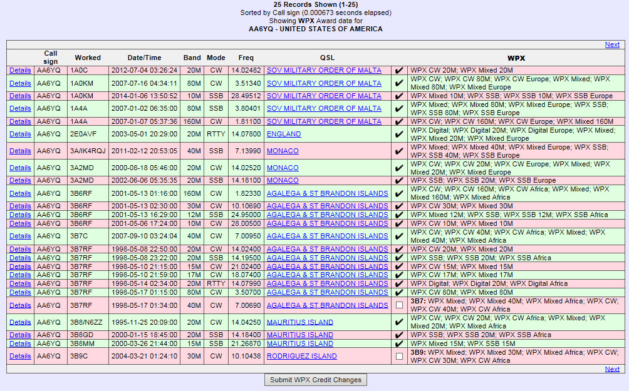Tick the WPX checkbox for 3B7RF 40M CW
The image size is (629, 391).
coord(399,305)
